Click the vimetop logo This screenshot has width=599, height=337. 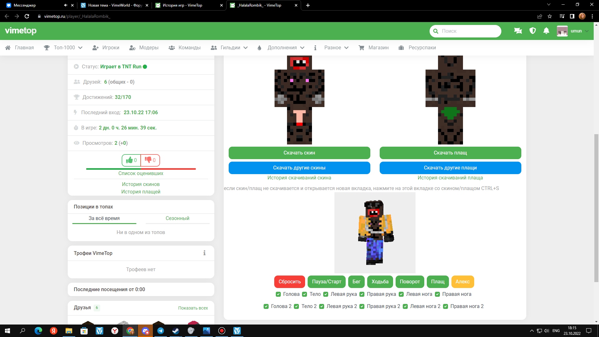coord(21,31)
